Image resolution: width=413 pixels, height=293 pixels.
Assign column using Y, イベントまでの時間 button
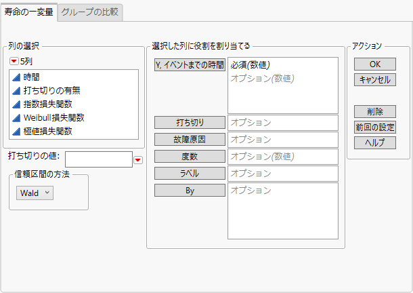point(190,64)
